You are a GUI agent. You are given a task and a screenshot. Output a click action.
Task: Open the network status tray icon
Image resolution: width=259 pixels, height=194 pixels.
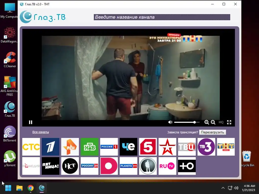click(230, 188)
